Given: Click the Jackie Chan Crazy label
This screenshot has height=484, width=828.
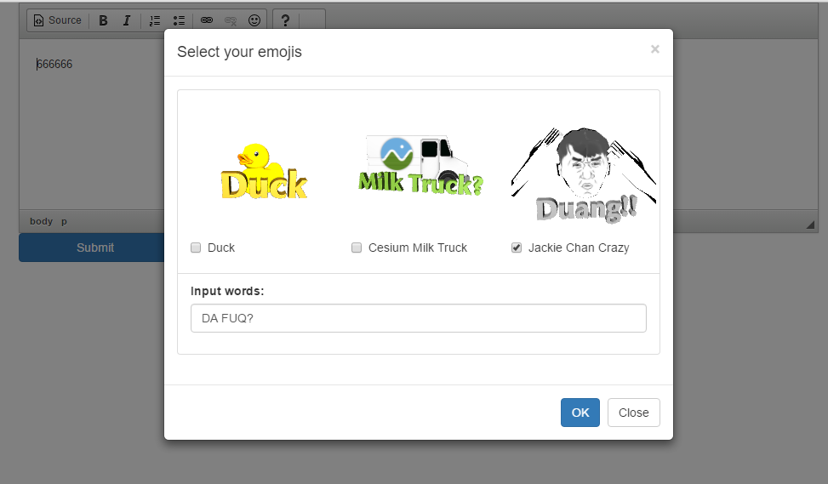Looking at the screenshot, I should [579, 248].
